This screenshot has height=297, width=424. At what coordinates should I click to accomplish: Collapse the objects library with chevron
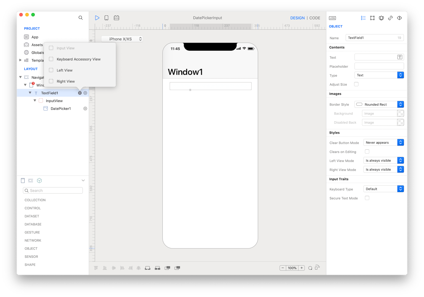(83, 180)
